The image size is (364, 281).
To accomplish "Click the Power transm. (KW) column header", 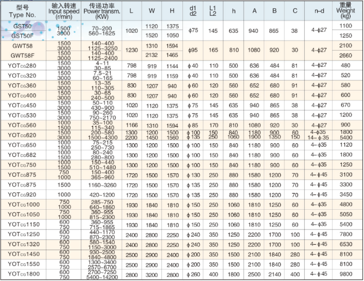I will click(x=102, y=11).
